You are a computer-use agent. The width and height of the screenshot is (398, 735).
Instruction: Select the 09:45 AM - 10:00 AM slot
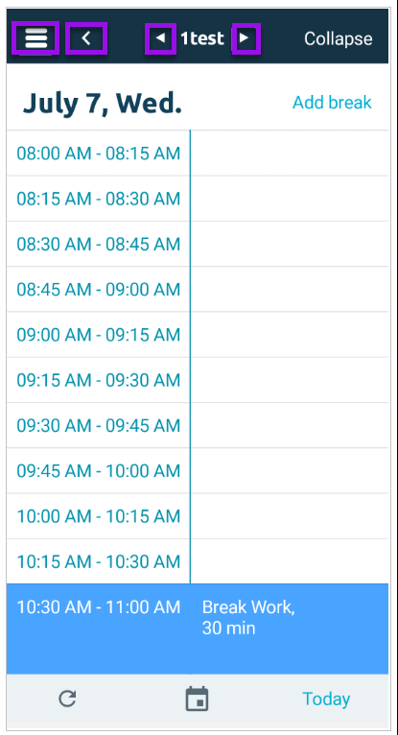(198, 470)
